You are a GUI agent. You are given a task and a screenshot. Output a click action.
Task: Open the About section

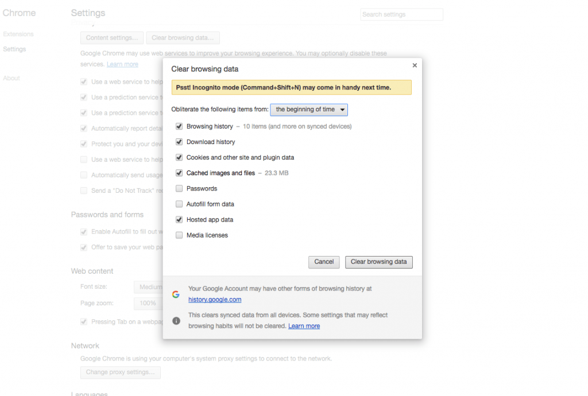[x=11, y=77]
